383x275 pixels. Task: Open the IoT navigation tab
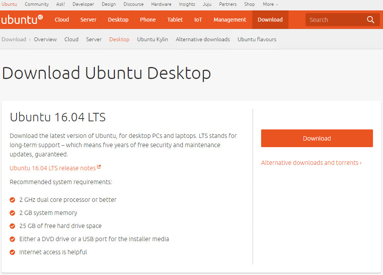(198, 20)
